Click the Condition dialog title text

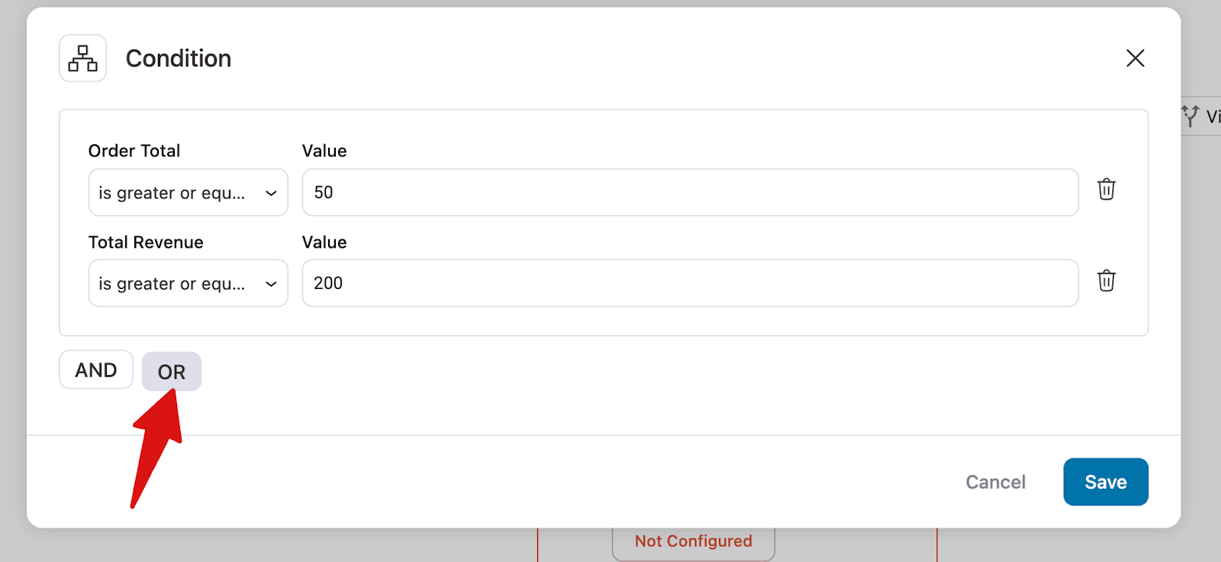[x=179, y=59]
